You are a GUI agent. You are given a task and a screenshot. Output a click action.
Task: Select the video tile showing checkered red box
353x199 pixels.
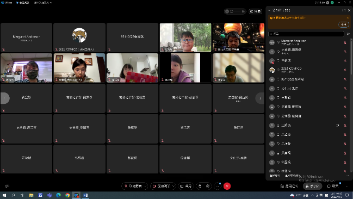coord(132,68)
